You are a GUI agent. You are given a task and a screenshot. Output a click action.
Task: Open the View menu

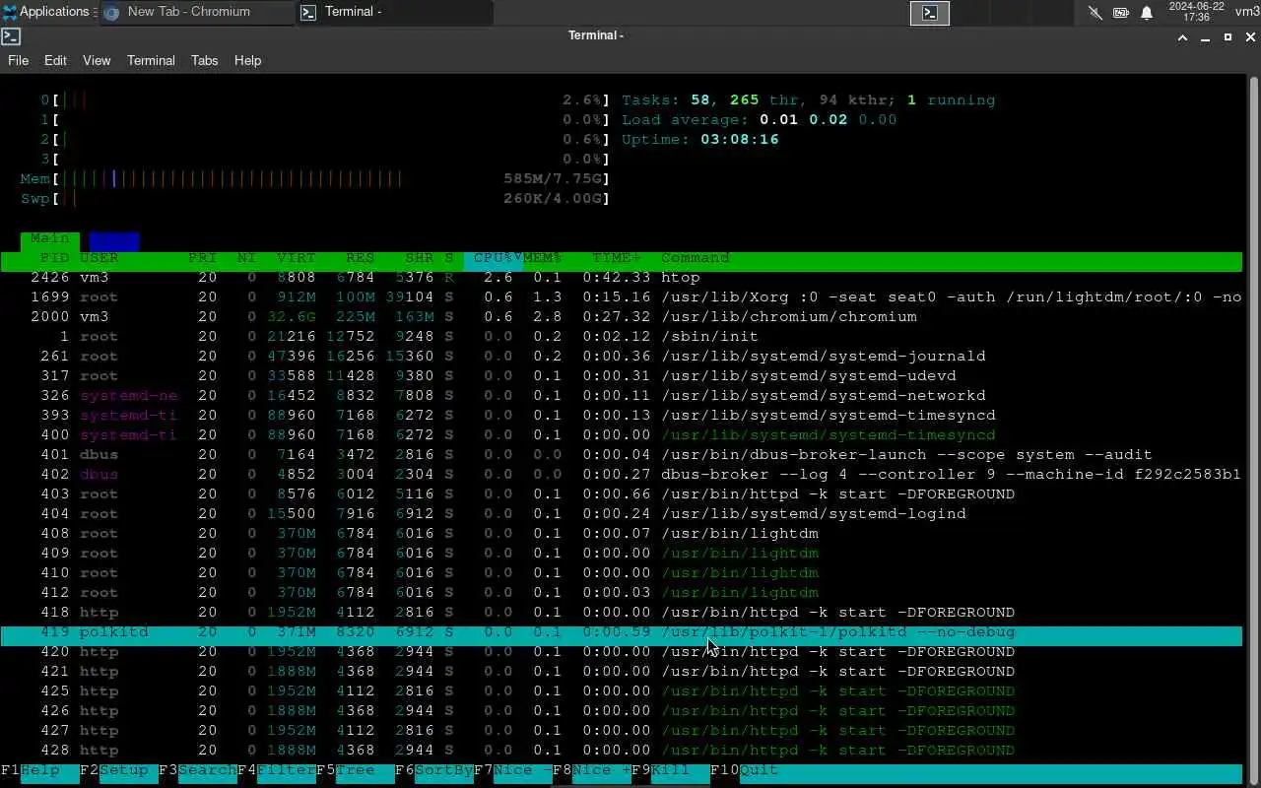(97, 60)
